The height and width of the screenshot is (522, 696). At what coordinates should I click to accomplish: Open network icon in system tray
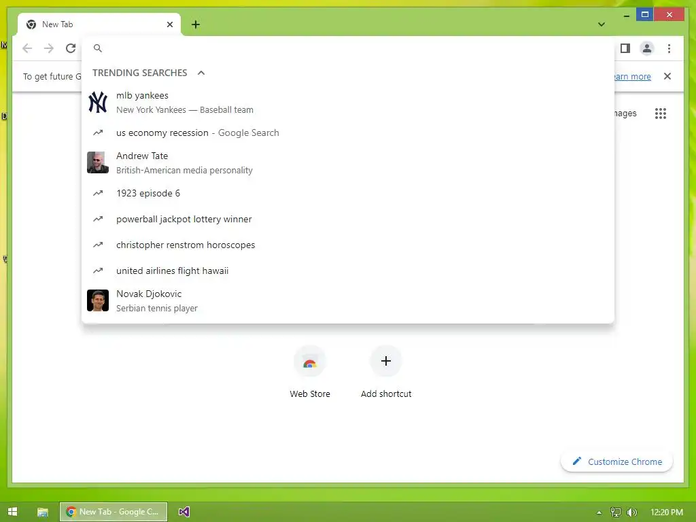(616, 512)
